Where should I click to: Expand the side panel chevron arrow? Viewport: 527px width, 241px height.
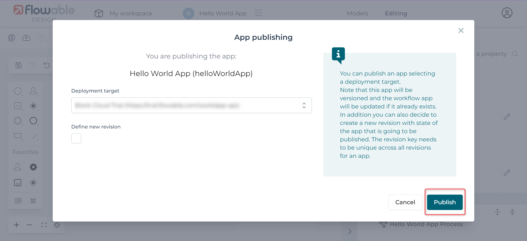point(350,231)
